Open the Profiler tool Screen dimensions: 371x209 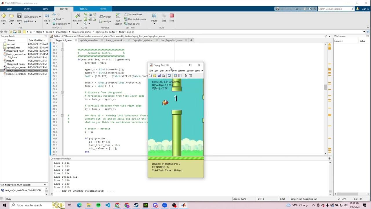[x=105, y=17]
